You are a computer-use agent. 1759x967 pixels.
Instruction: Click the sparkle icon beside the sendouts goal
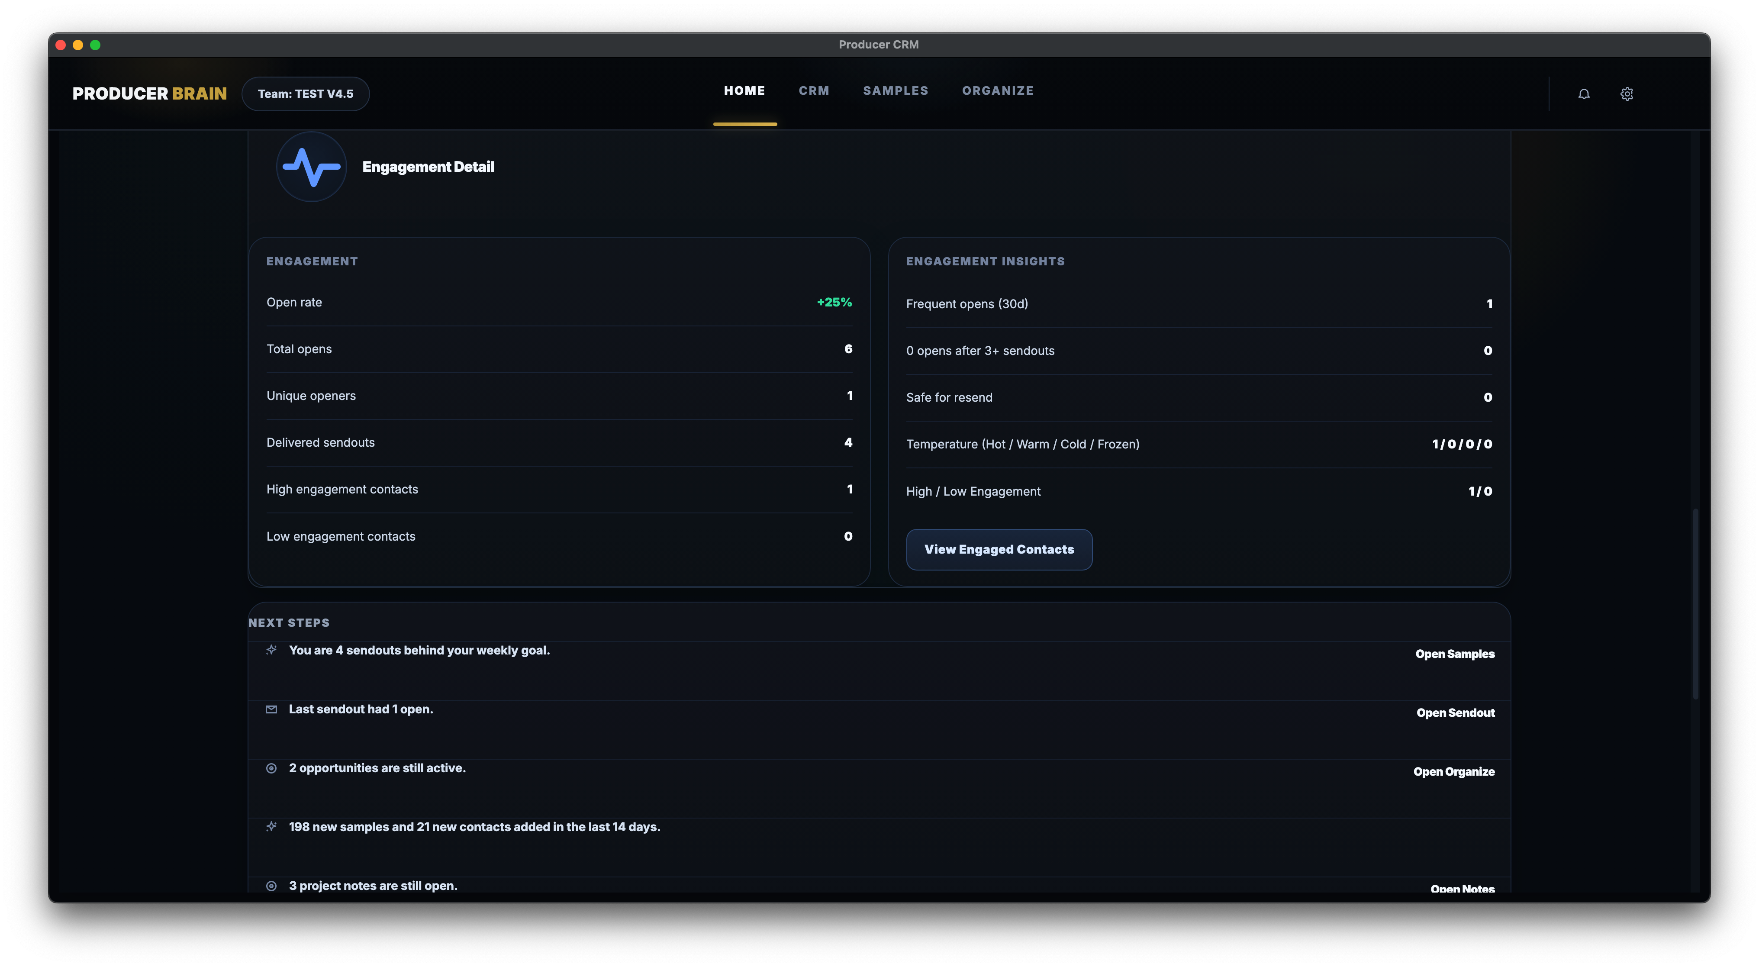(x=271, y=649)
